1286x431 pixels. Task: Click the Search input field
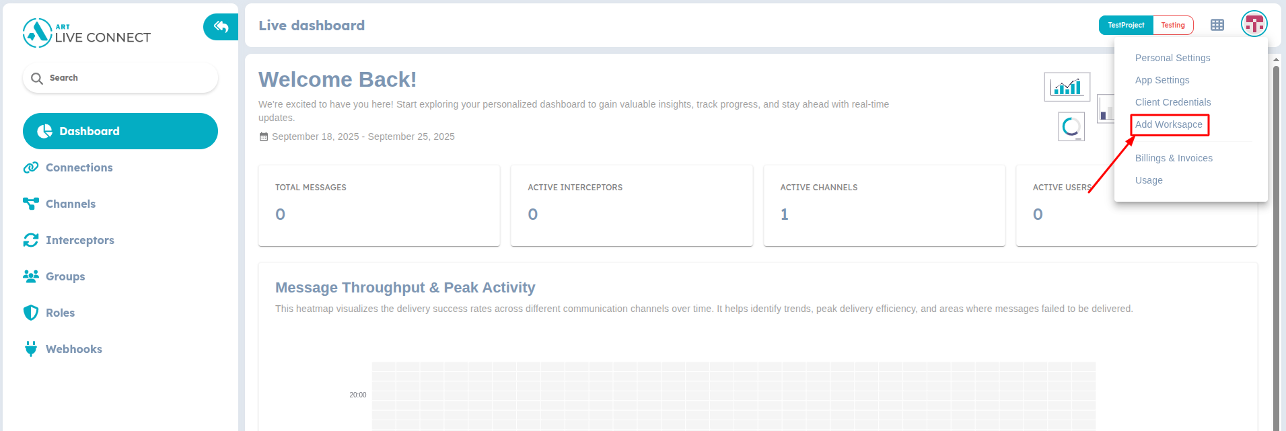click(x=120, y=77)
